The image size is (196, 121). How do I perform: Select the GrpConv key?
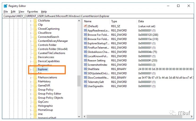click(43, 102)
